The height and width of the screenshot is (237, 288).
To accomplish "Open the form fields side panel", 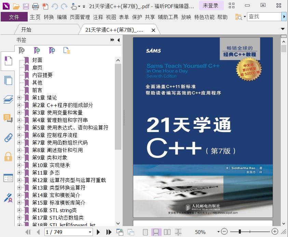I will (8, 178).
